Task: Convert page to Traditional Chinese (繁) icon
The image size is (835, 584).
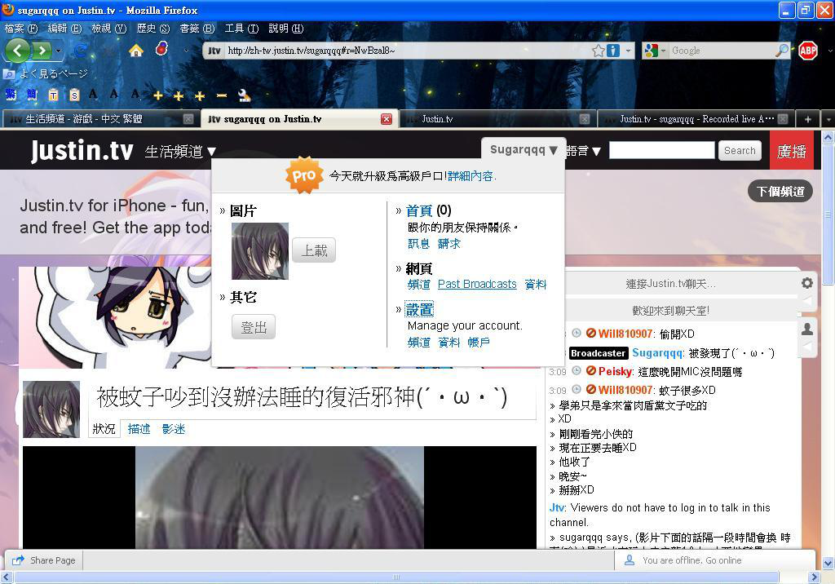Action: 11,95
